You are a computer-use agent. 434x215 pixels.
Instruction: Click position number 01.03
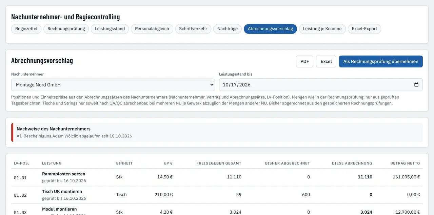tap(20, 212)
